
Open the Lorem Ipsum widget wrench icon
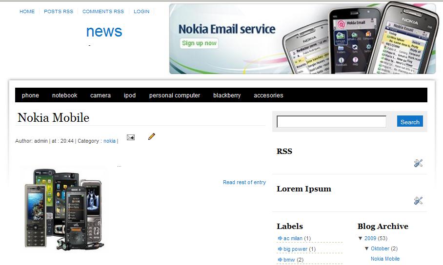tap(418, 201)
